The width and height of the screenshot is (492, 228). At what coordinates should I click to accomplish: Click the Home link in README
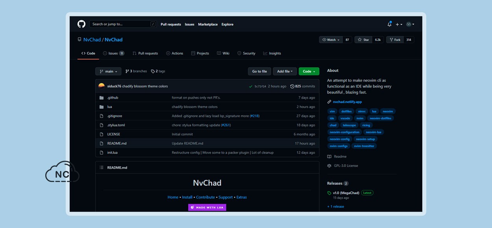click(173, 197)
